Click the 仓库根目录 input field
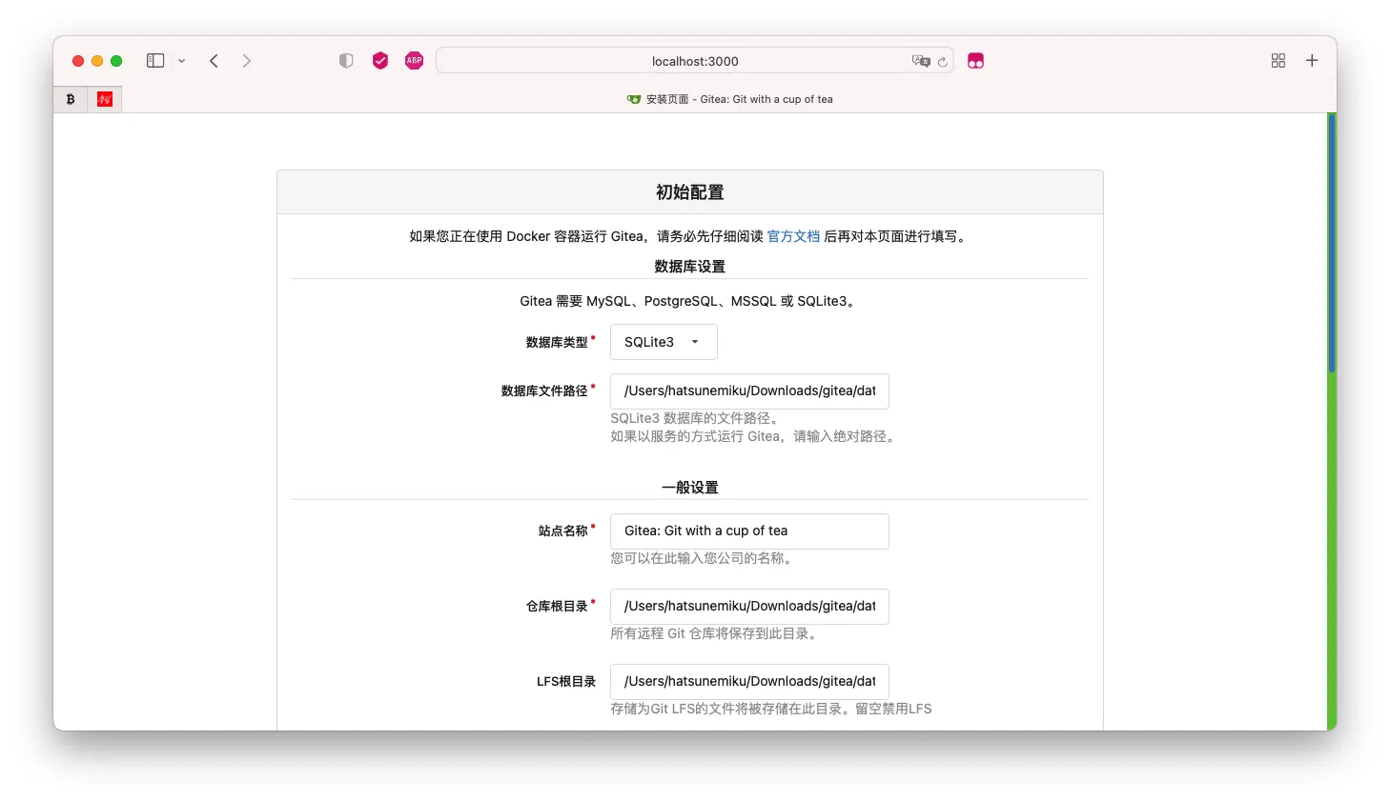This screenshot has height=801, width=1390. click(x=749, y=607)
